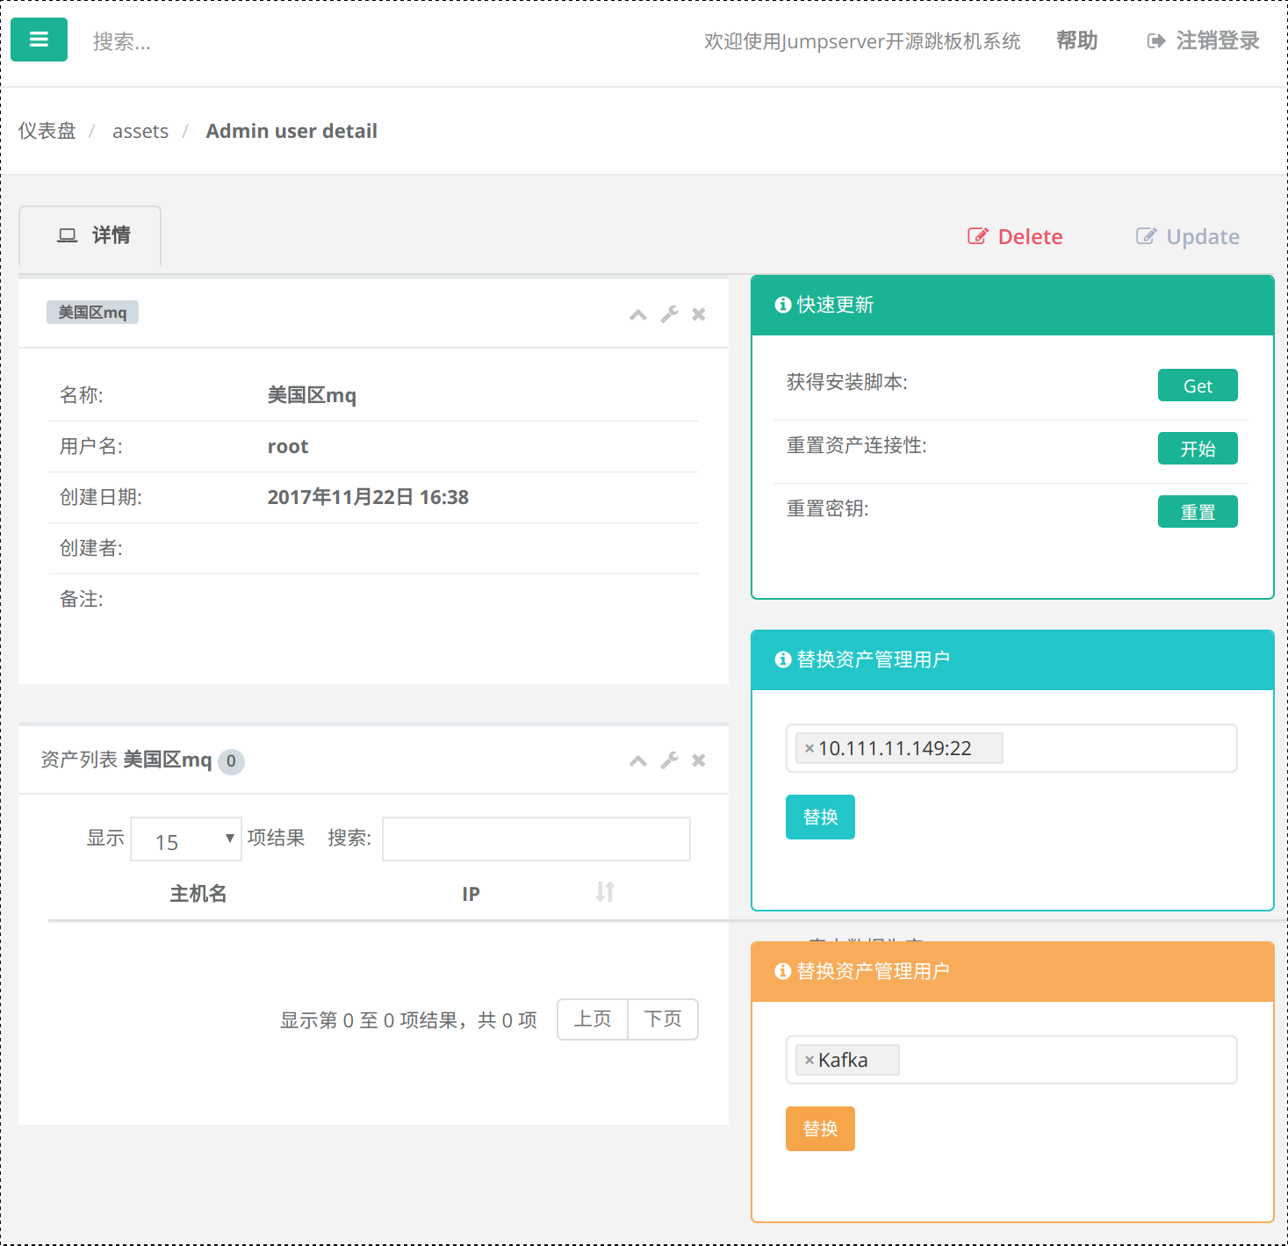Viewport: 1288px width, 1246px height.
Task: Sort the IP column using the sort arrows
Action: pos(603,892)
